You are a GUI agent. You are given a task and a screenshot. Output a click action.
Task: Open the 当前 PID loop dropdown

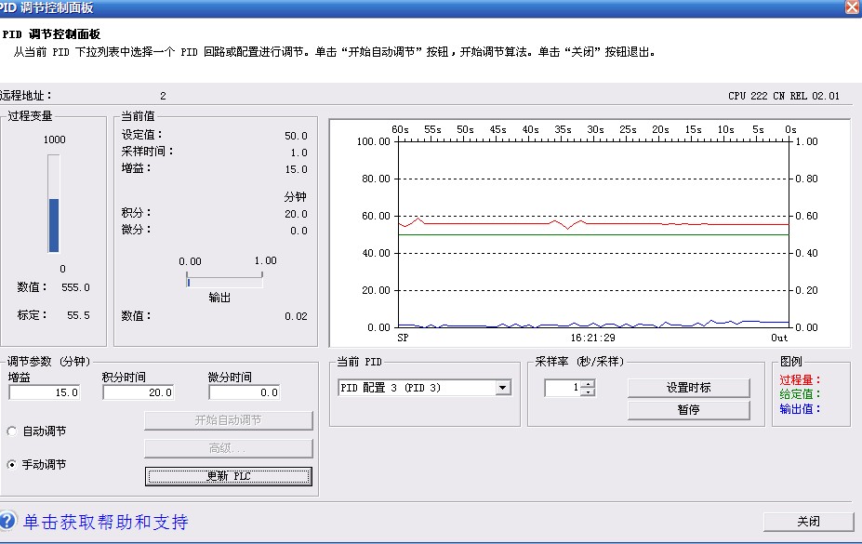point(503,388)
